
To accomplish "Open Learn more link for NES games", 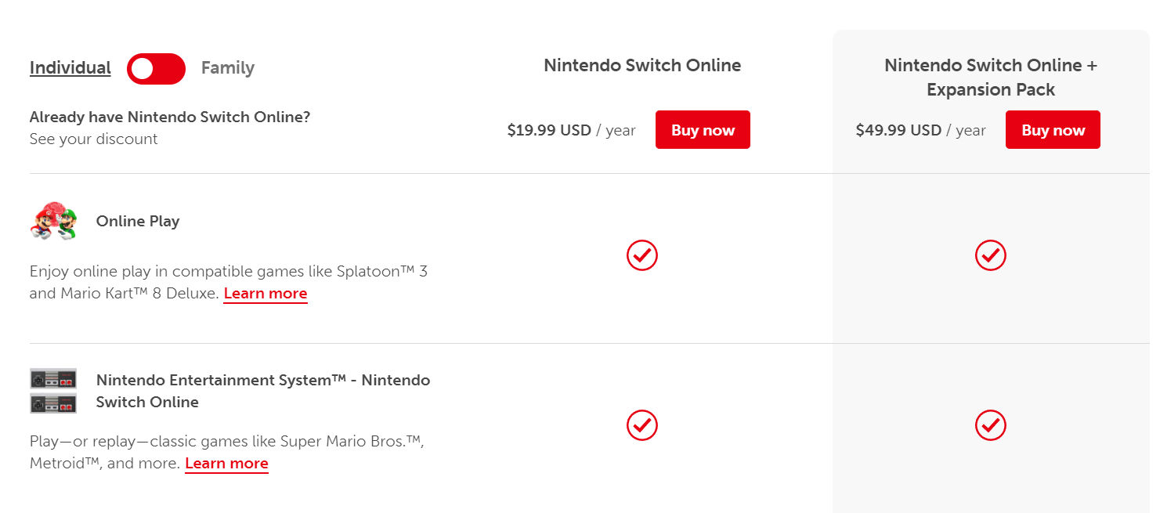I will (226, 464).
